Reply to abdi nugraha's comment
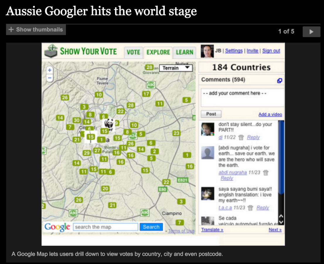 tap(227, 178)
